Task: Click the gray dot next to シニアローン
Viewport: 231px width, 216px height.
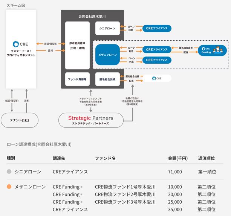Action: (9, 172)
